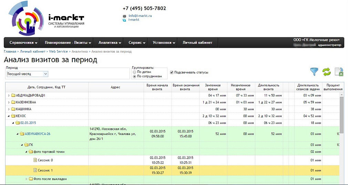Viewport: 348px width, 185px height.
Task: Click the i-markt logo
Action: coord(46,18)
